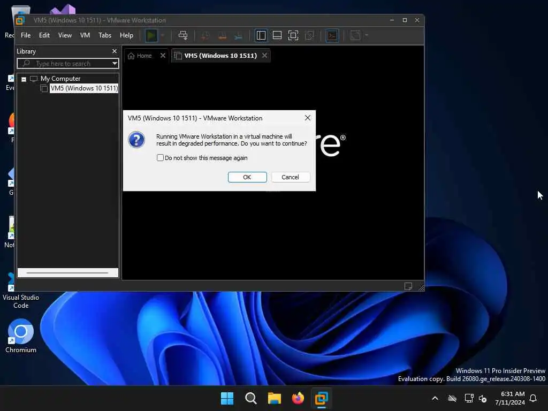The height and width of the screenshot is (411, 548).
Task: Select VM5 (Windows 10 1511) in Library
Action: 84,88
